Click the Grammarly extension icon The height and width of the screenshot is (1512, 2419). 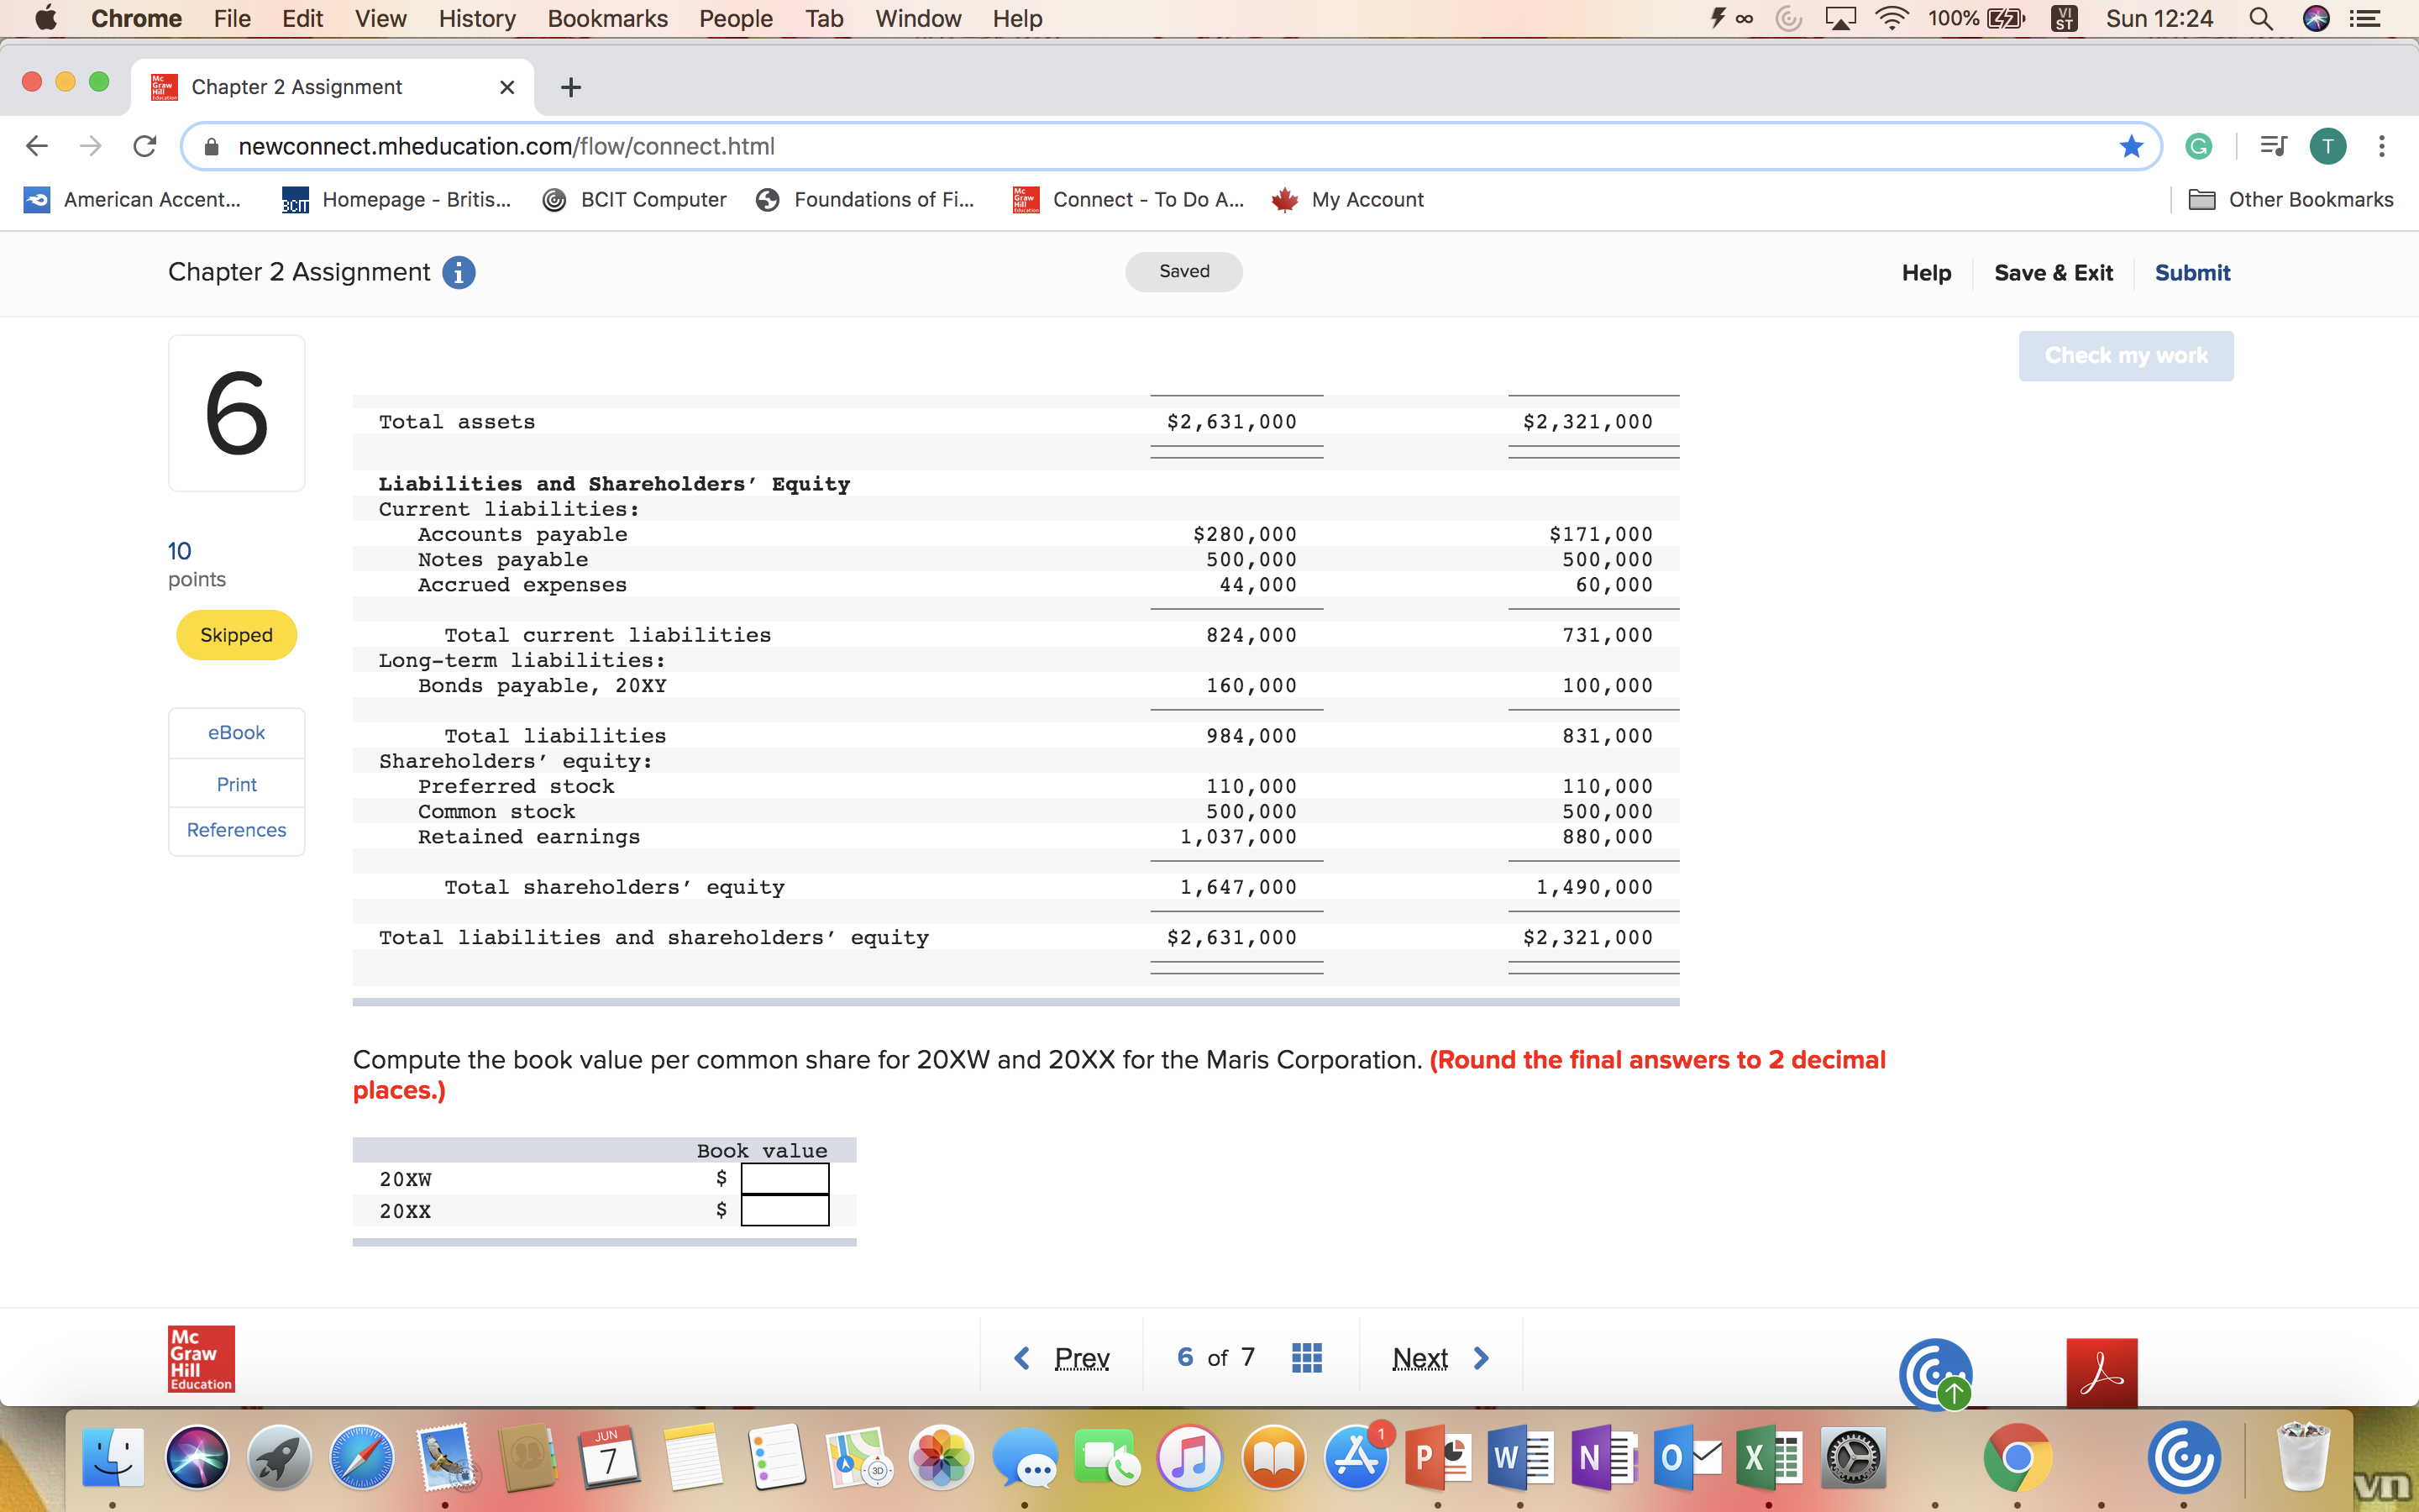pos(2198,146)
